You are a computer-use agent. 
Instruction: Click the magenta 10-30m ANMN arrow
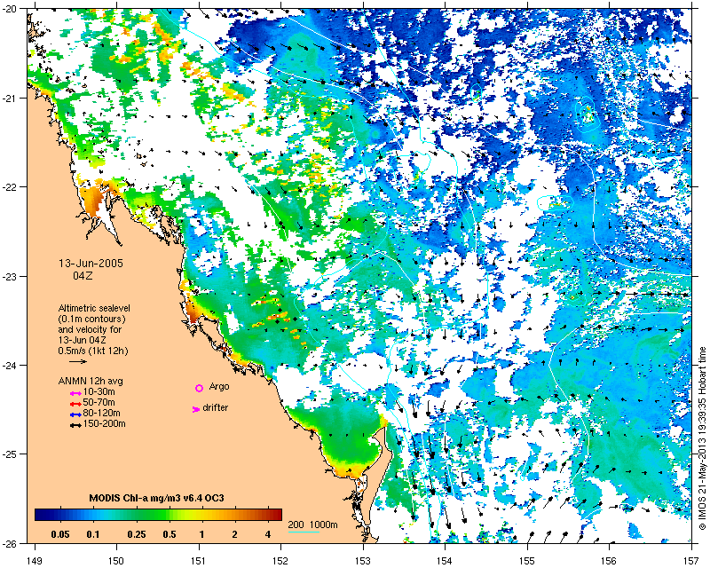click(75, 394)
